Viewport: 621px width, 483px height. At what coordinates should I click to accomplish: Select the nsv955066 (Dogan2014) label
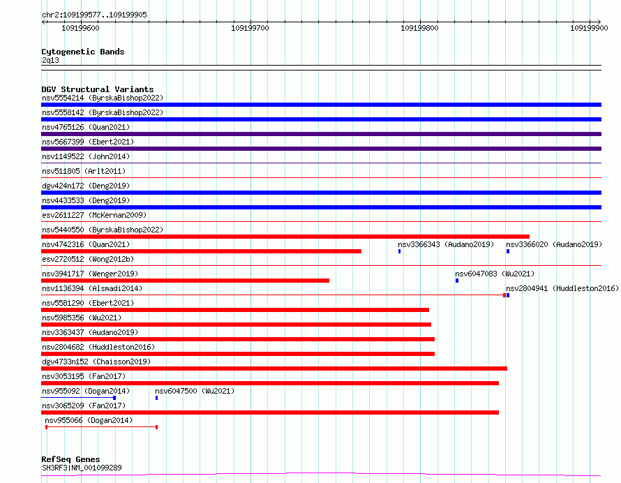pyautogui.click(x=89, y=420)
